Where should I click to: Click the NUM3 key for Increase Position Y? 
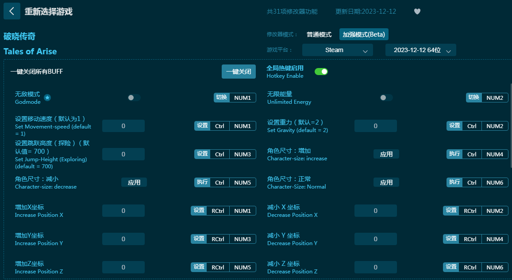pyautogui.click(x=243, y=239)
